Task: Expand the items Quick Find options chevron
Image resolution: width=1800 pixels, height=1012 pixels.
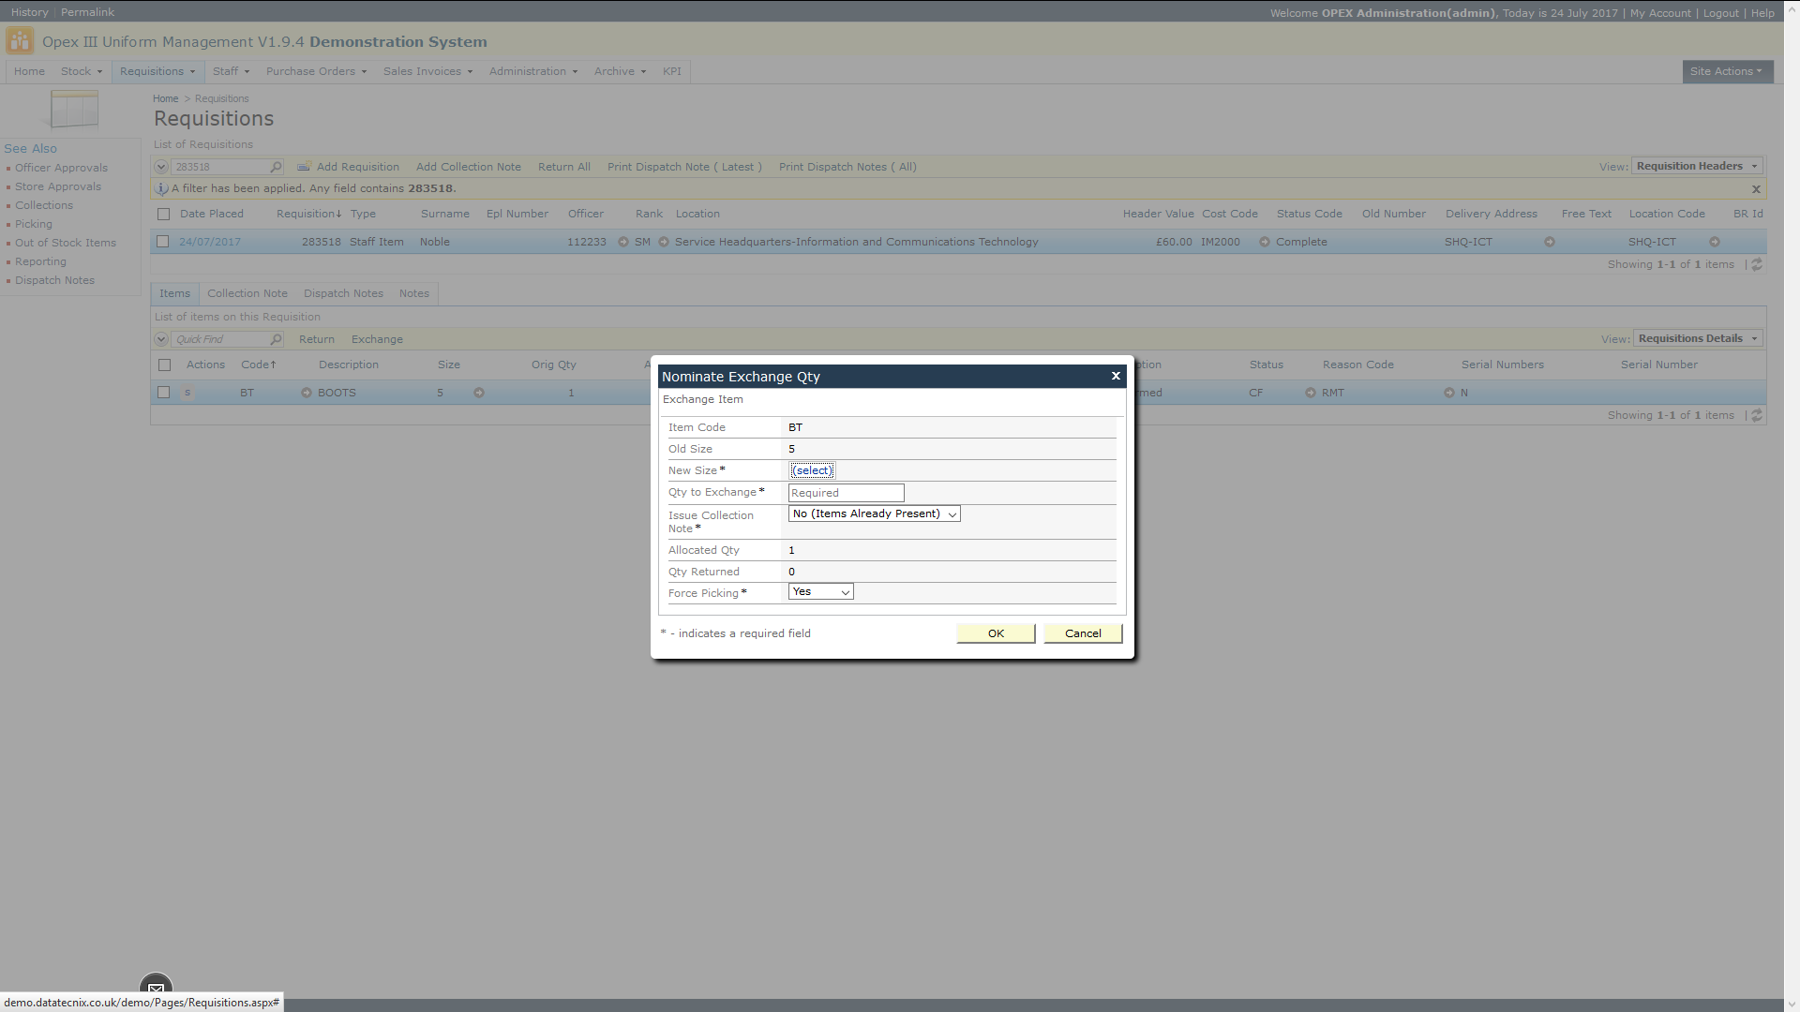Action: [x=161, y=339]
